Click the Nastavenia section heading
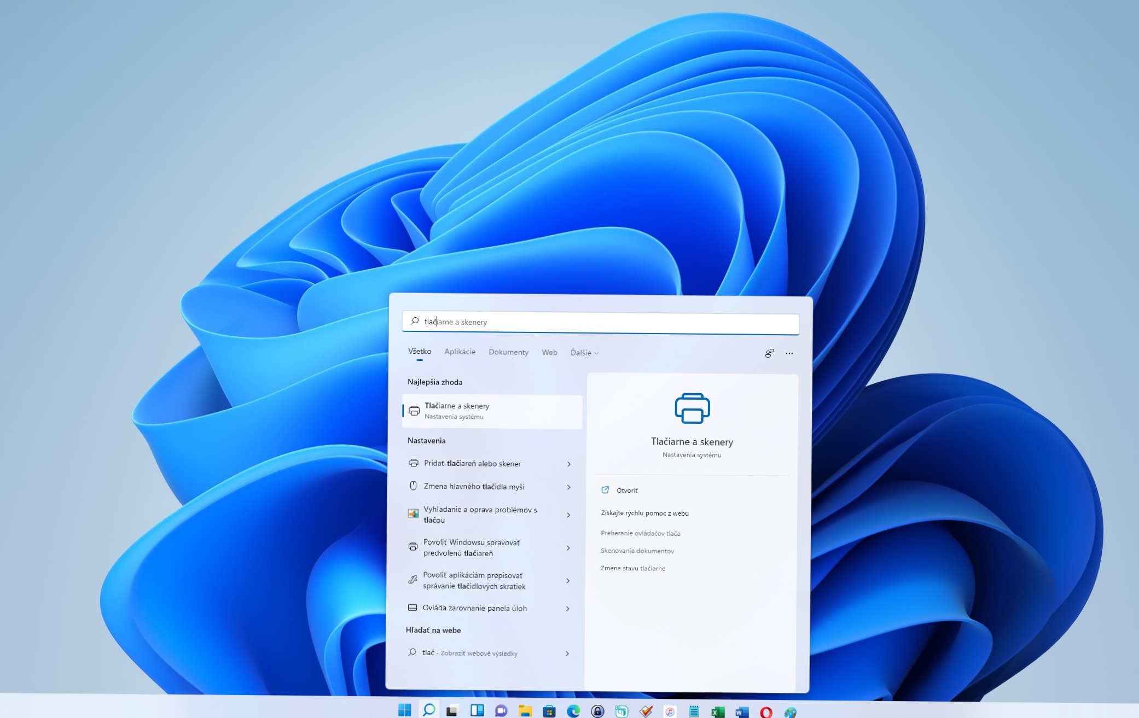Screen dimensions: 1139x718 pyautogui.click(x=427, y=441)
